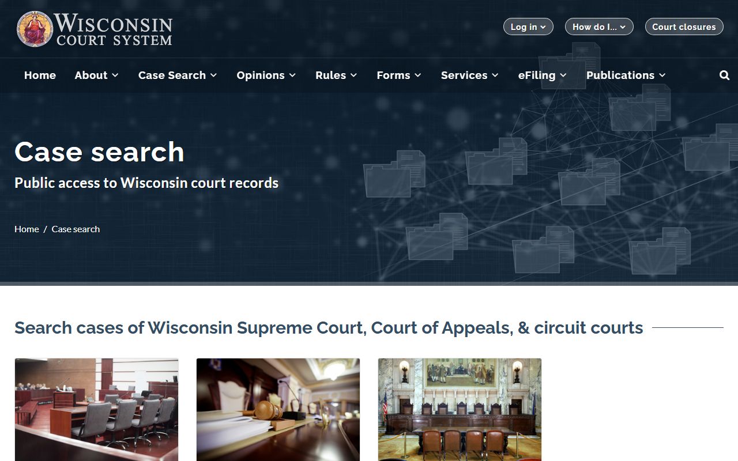Screen dimensions: 738x461
Task: Click the Case search breadcrumb link
Action: coord(76,229)
